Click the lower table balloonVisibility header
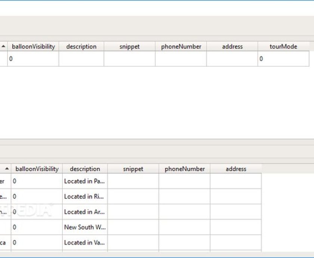Viewport: 314px width, 258px height. point(37,169)
